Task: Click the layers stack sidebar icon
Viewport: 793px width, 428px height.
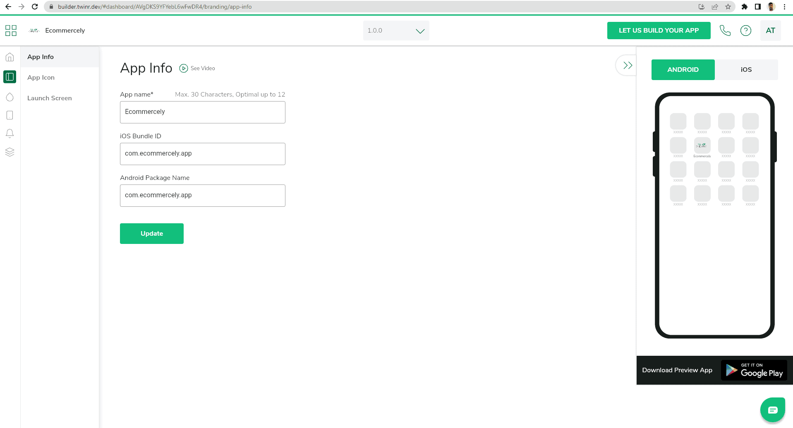Action: pyautogui.click(x=10, y=152)
